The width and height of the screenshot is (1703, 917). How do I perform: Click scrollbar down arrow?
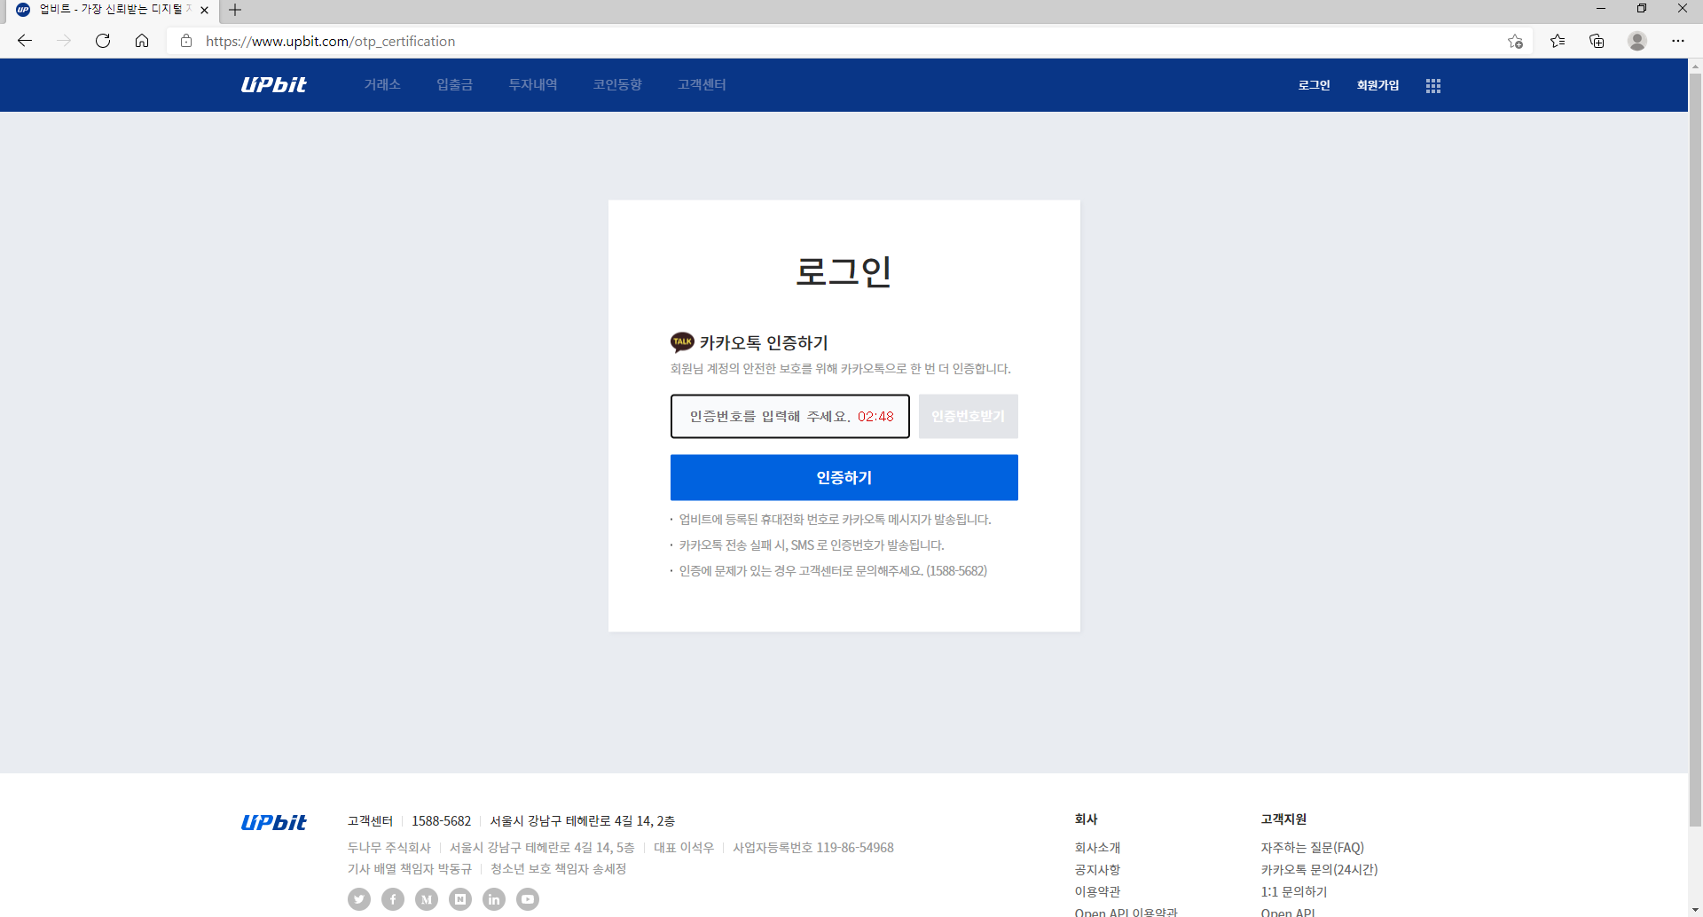pyautogui.click(x=1695, y=910)
